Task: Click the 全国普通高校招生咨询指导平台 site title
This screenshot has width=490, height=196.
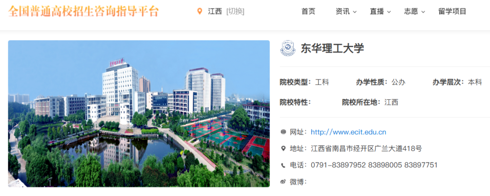Action: (83, 11)
